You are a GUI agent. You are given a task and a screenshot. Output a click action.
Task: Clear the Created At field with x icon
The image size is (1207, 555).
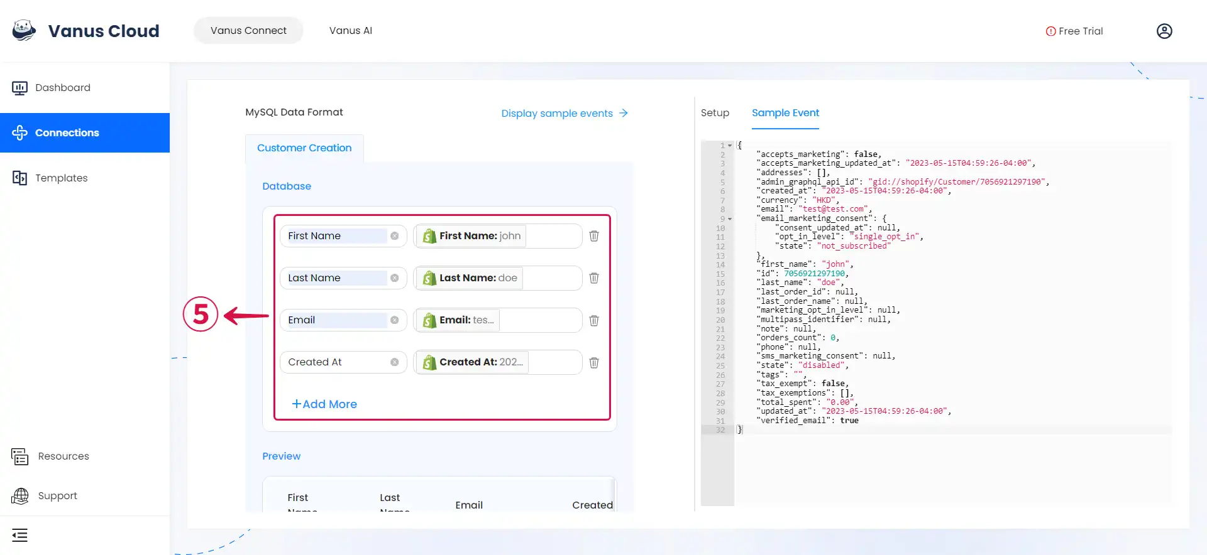[x=394, y=362]
